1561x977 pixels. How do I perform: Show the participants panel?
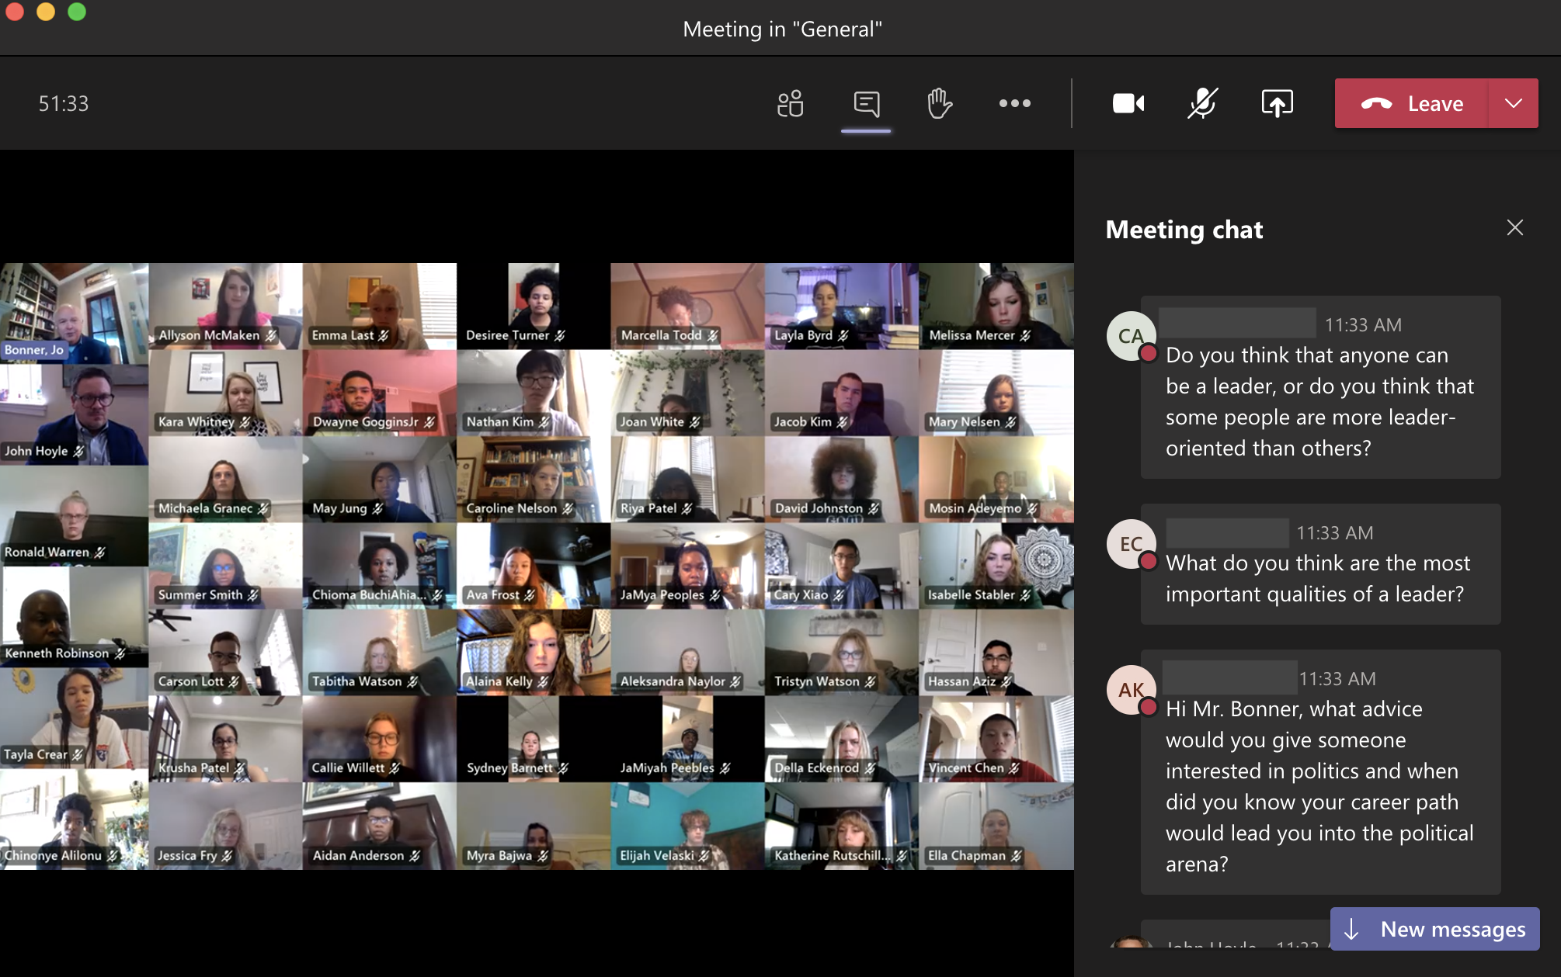(790, 103)
